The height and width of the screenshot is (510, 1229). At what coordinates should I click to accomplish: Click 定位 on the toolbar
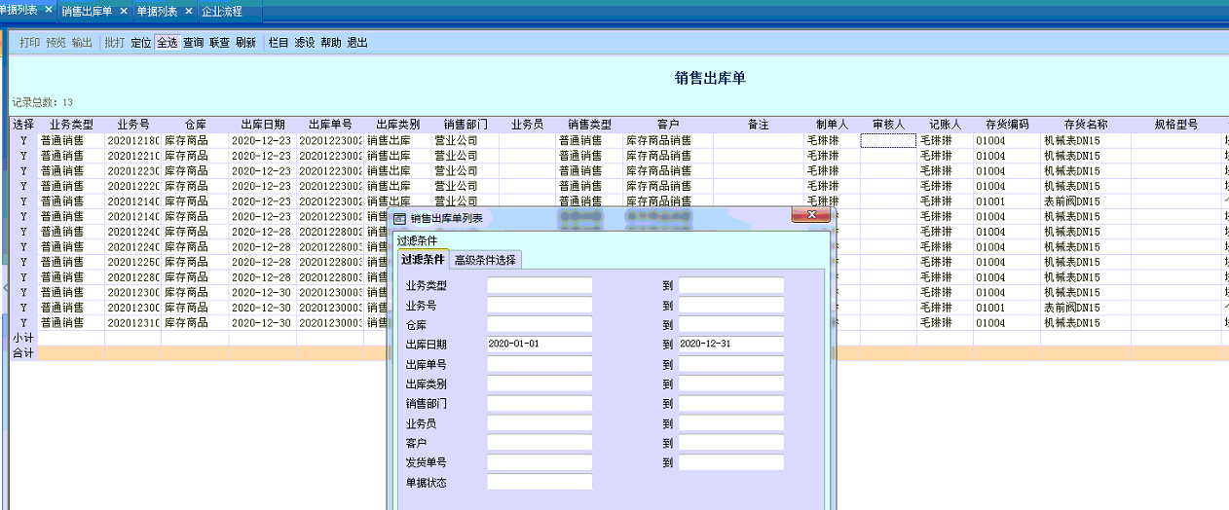coord(141,43)
